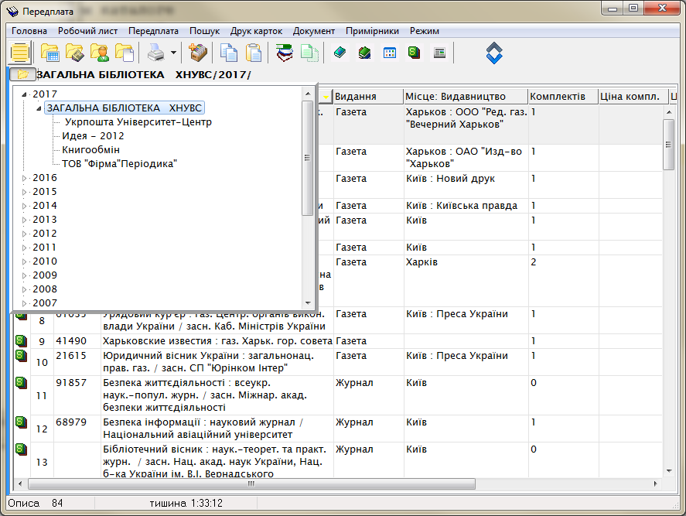Open the printer dropdown arrow
Image resolution: width=686 pixels, height=516 pixels.
(173, 53)
